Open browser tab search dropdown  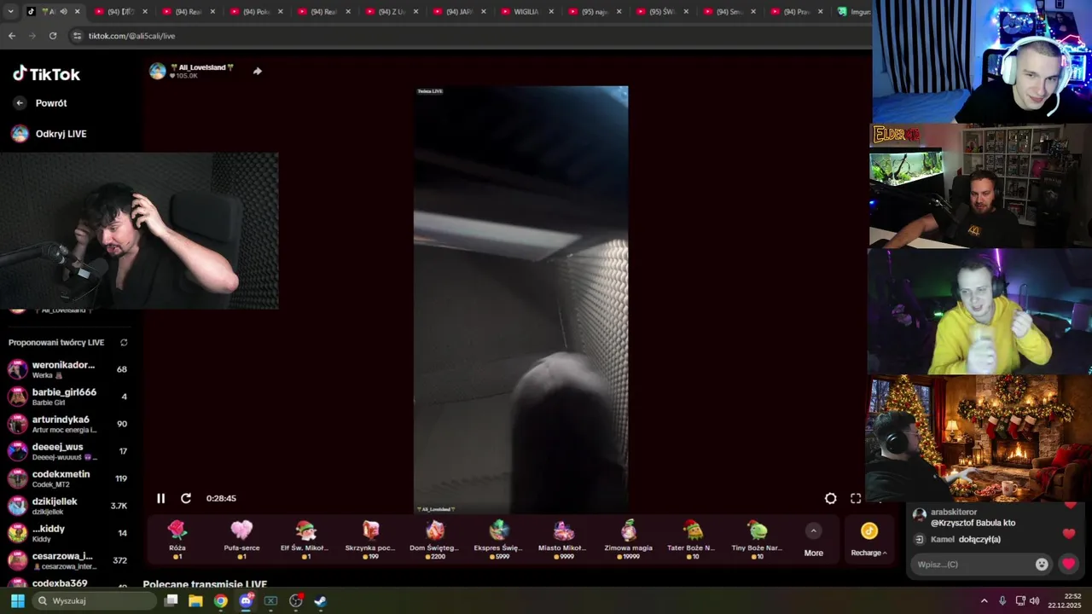[10, 12]
